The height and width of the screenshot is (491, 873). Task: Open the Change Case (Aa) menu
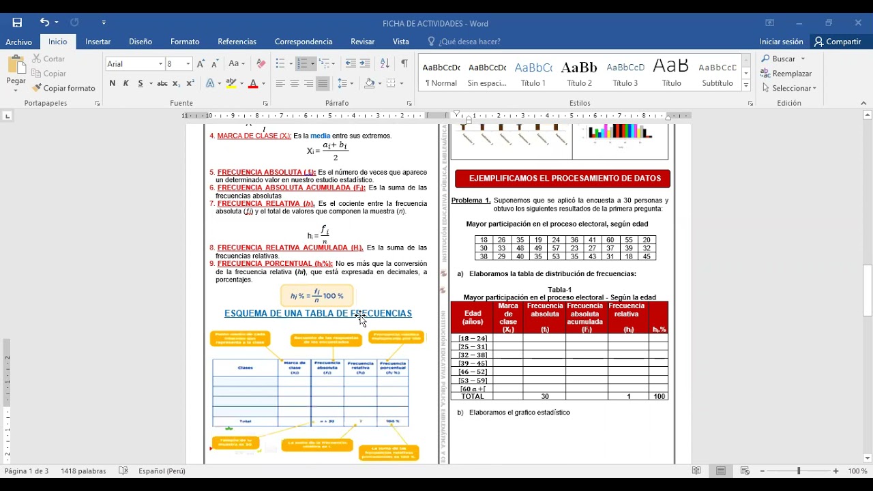click(236, 63)
